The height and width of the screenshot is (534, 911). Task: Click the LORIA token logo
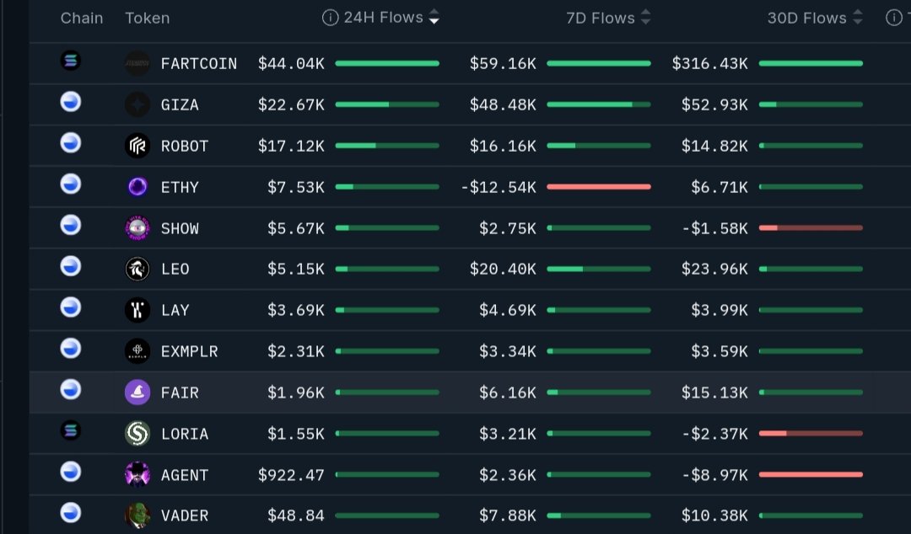137,433
